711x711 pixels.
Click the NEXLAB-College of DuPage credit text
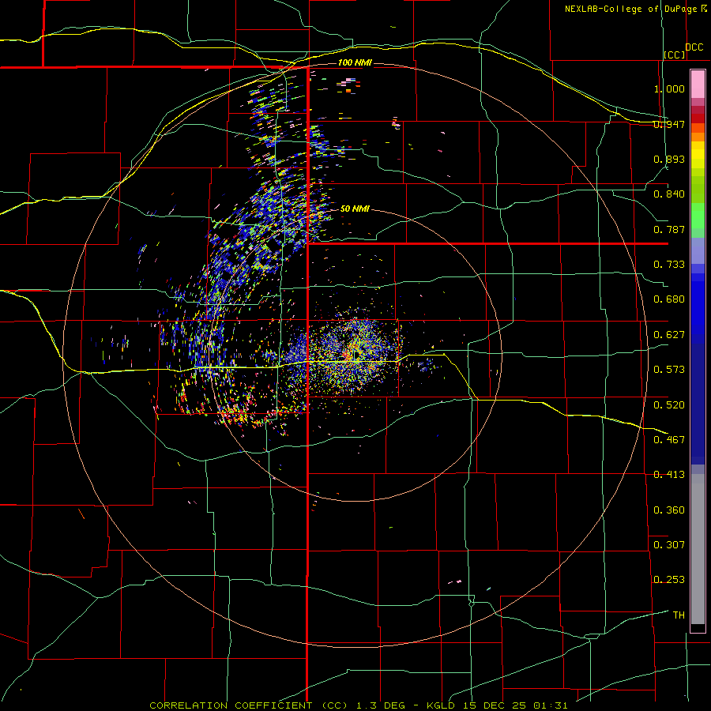pos(635,9)
